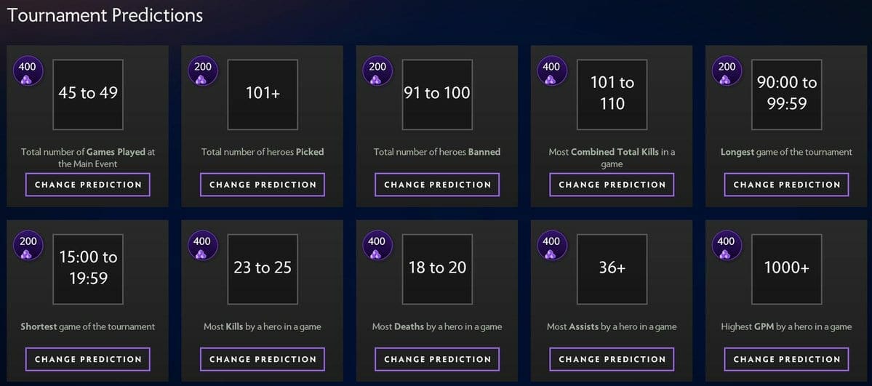Change prediction for Highest GPM by a hero

(786, 359)
